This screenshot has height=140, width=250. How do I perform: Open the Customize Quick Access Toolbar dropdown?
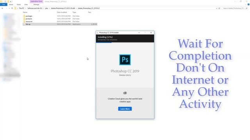pyautogui.click(x=11, y=2)
